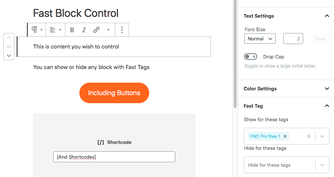This screenshot has width=334, height=177.
Task: Insert a link with the link icon
Action: pyautogui.click(x=96, y=30)
